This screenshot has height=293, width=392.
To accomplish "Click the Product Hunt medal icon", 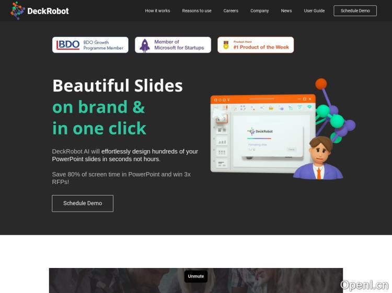I will pyautogui.click(x=226, y=45).
